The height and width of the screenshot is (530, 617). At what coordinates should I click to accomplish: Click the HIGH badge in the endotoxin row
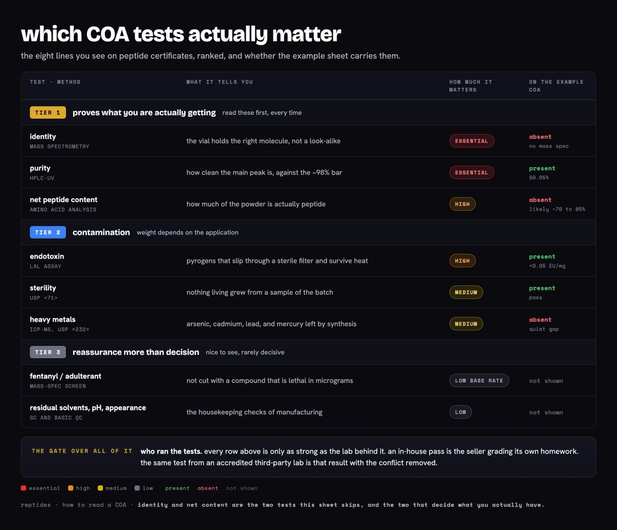[462, 261]
